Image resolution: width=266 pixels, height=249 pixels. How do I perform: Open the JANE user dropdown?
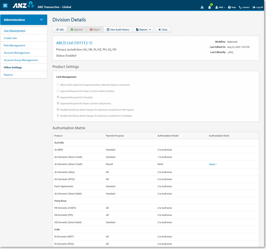click(x=220, y=7)
